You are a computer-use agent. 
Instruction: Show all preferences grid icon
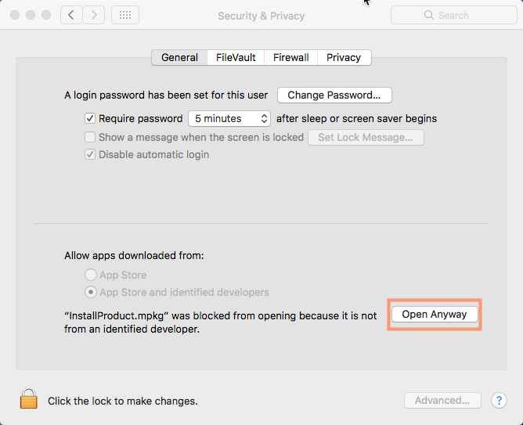pyautogui.click(x=125, y=15)
